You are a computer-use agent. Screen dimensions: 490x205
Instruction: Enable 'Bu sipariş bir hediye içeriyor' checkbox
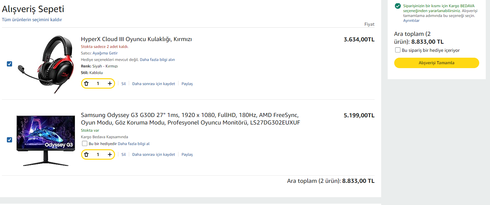tap(398, 50)
